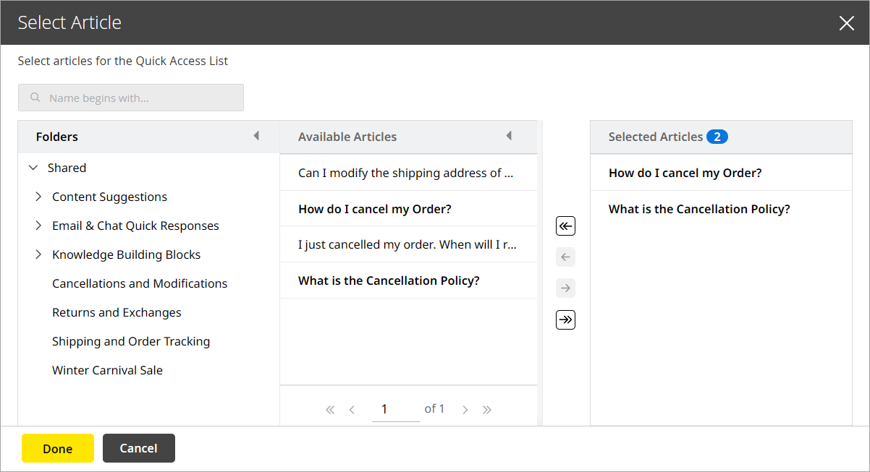
Task: Expand the Content Suggestions folder
Action: [38, 196]
